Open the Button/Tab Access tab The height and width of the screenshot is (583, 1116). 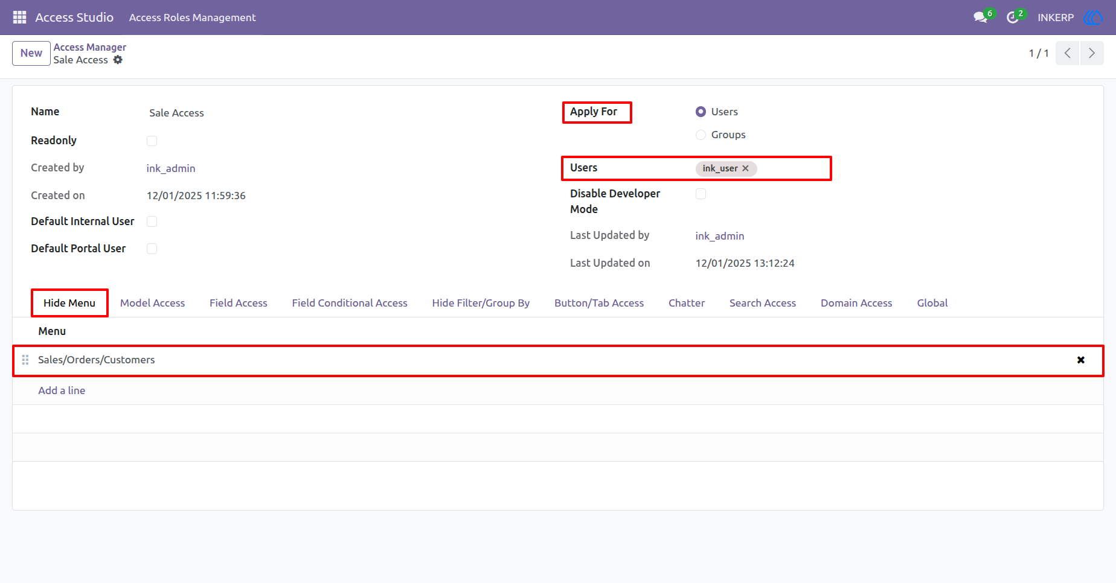[599, 303]
